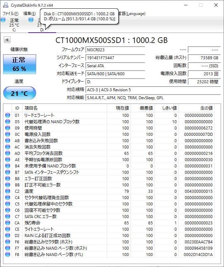224x267 pixels.
Task: Click status icon of F8 総書き込み NAND ページ数 (FTL) row
Action: coord(8,254)
